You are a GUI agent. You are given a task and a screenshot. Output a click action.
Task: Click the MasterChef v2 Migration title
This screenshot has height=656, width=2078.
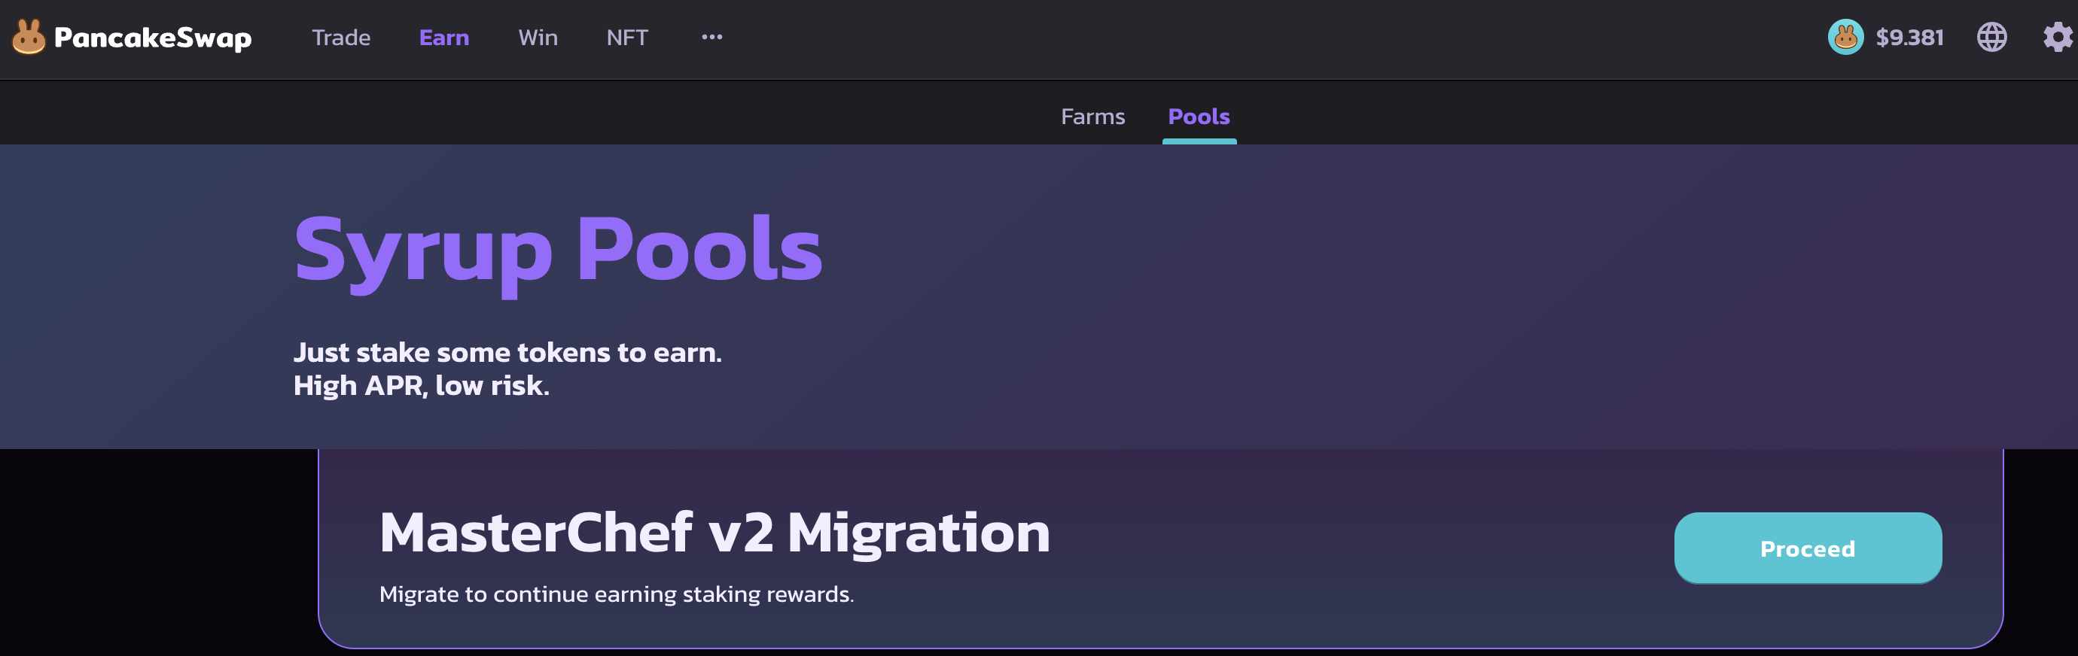[x=715, y=533]
